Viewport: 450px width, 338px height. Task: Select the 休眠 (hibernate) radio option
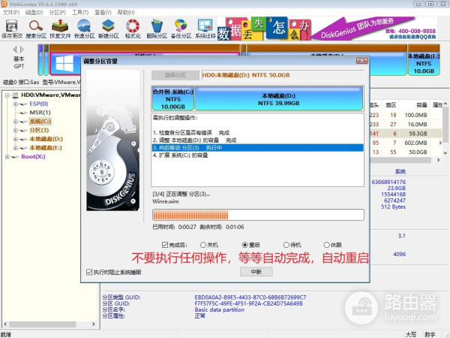click(326, 245)
